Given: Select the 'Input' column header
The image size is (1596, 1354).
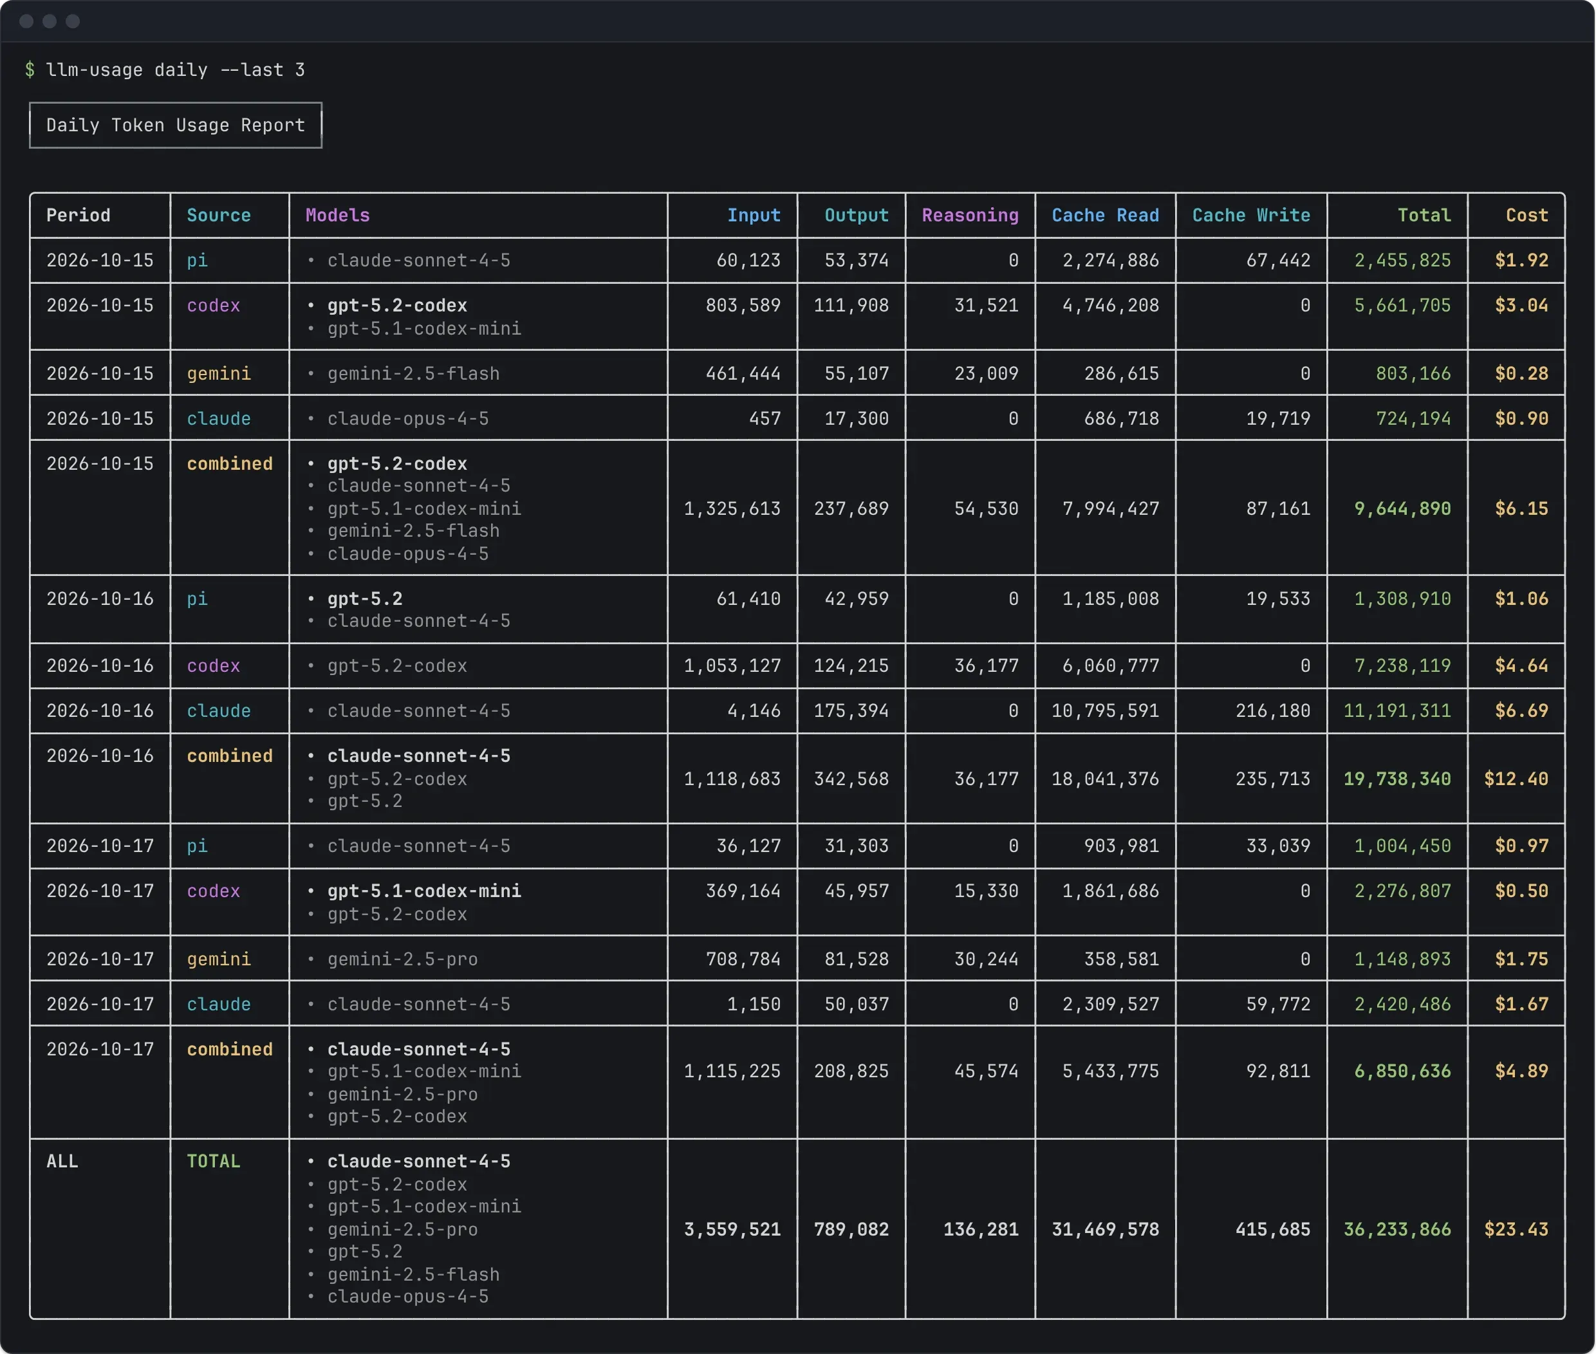Looking at the screenshot, I should (x=754, y=216).
